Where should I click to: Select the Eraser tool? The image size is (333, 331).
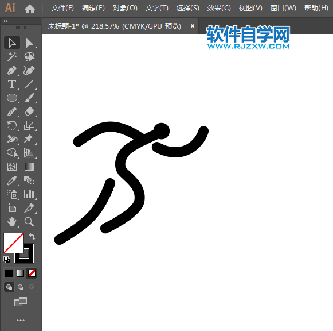[29, 111]
